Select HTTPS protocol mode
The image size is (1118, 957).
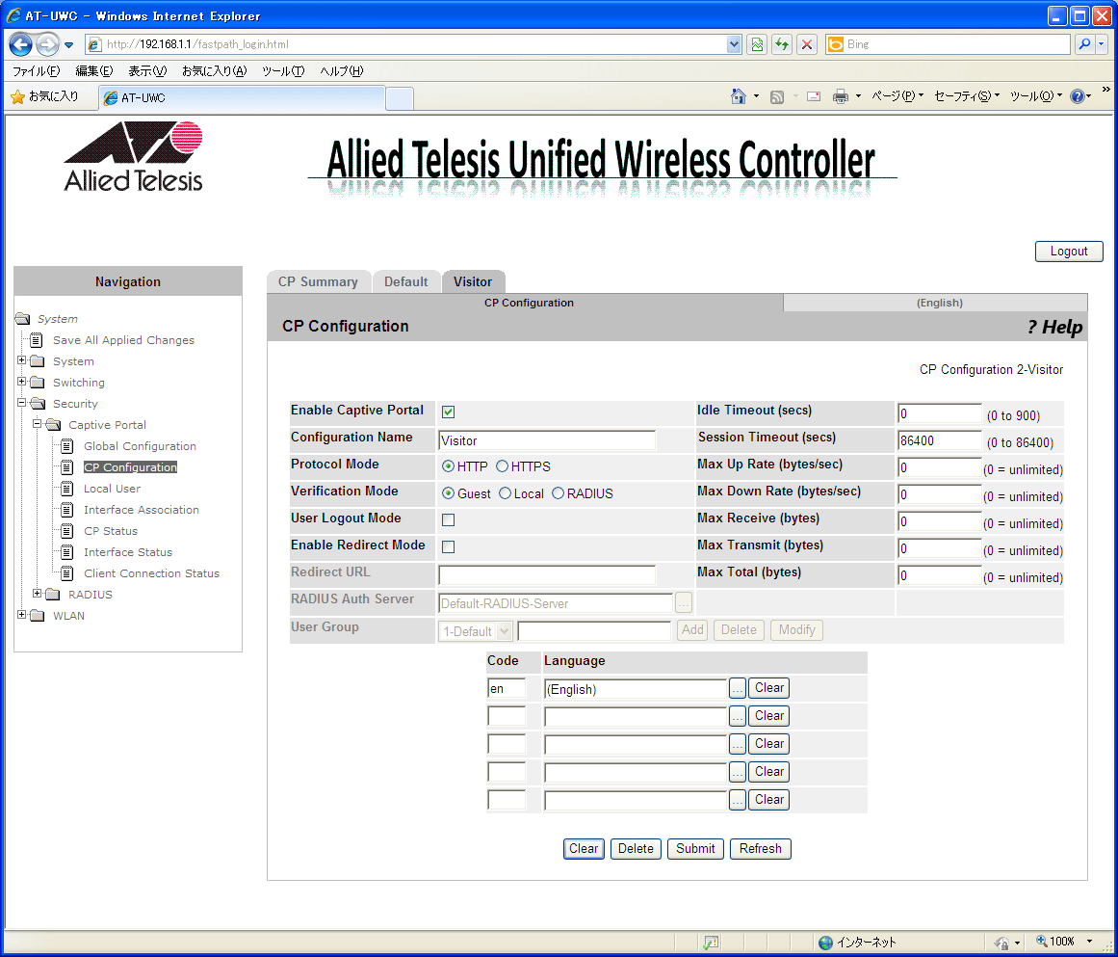point(502,466)
